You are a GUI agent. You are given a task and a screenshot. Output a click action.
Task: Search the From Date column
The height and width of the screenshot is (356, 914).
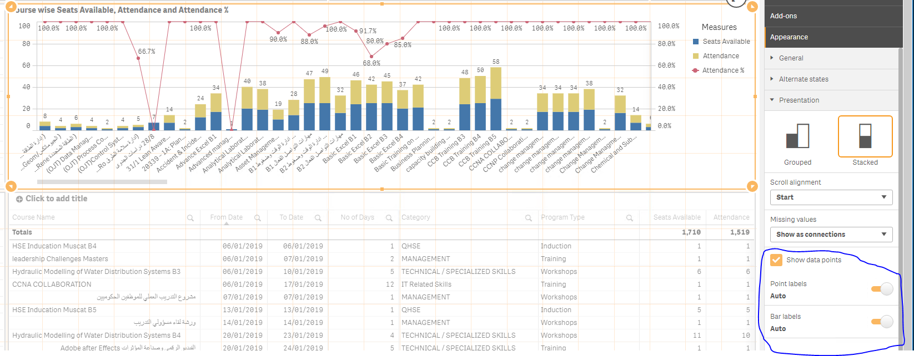(258, 218)
